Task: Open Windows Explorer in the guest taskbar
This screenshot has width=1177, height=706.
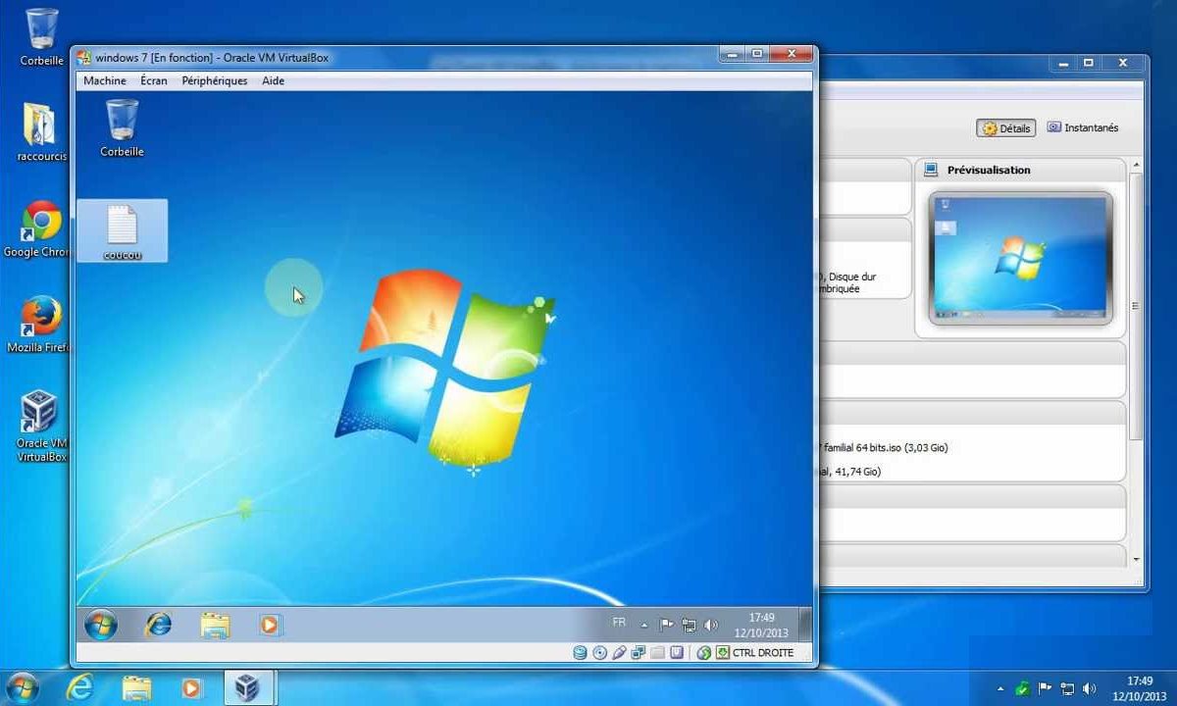Action: pyautogui.click(x=215, y=624)
